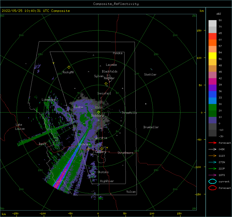This screenshot has width=232, height=217.
Task: Click the yellow diamond marker at Calgary
Action: point(102,149)
